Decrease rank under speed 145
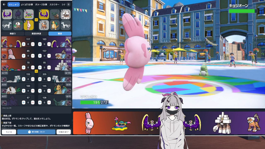This screenshot has height=149, width=265. [49, 91]
